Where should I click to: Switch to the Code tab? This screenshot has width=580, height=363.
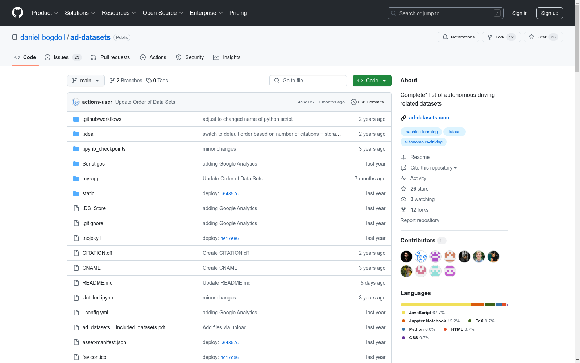click(25, 57)
